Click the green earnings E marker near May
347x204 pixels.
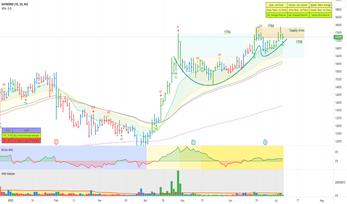(193, 142)
